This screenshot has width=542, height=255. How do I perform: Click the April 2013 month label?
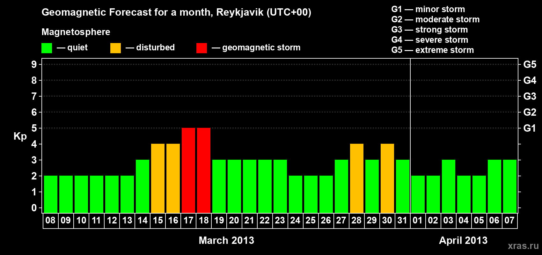tap(463, 240)
